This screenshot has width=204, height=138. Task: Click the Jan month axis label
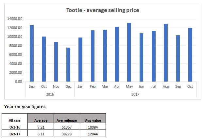click(80, 87)
